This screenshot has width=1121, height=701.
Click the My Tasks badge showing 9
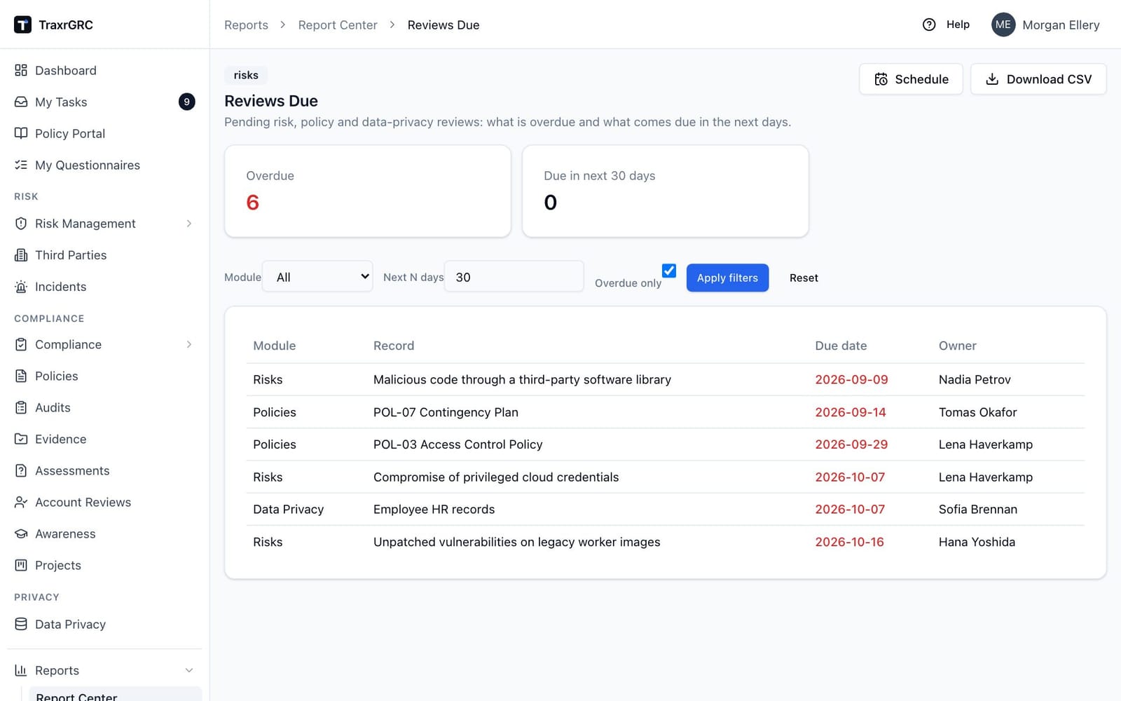click(x=186, y=102)
